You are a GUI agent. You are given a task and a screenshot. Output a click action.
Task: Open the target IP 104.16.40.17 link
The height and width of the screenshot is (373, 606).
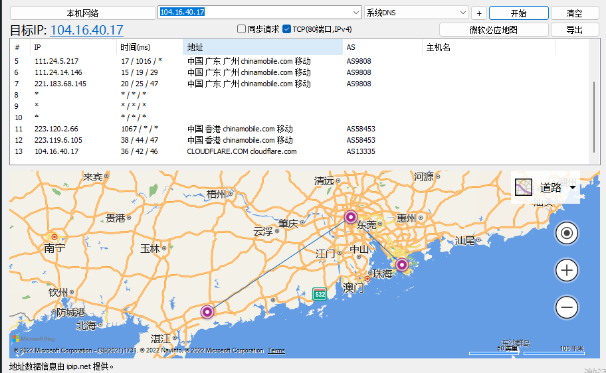coord(86,30)
